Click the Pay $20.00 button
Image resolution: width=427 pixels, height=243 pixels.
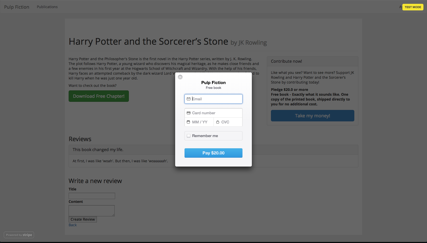click(x=213, y=153)
